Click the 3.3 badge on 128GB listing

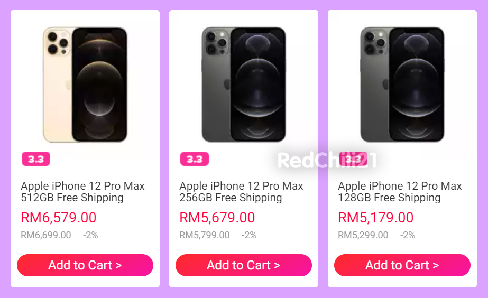pos(353,159)
